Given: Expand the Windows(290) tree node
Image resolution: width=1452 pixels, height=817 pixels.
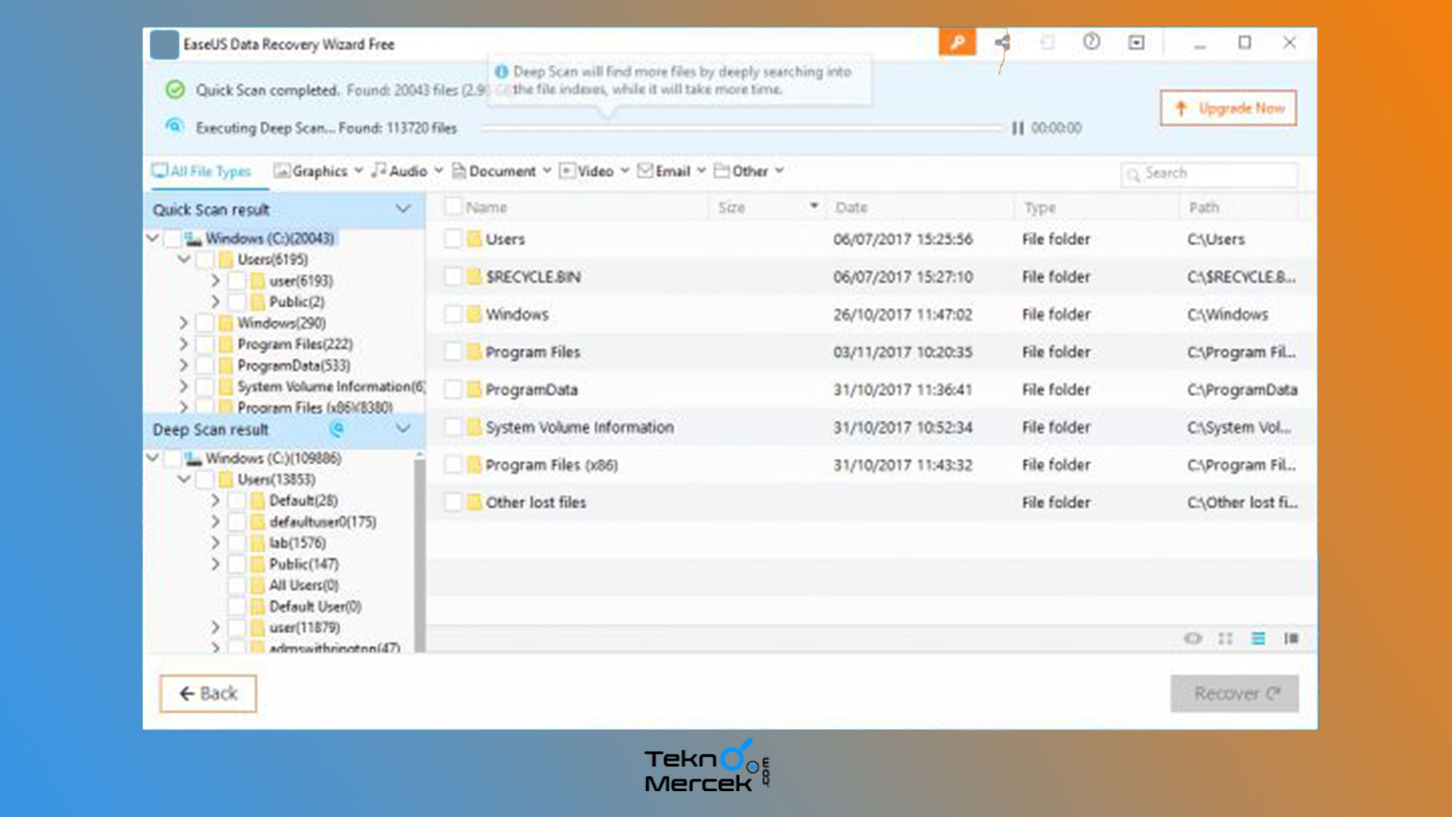Looking at the screenshot, I should point(184,323).
